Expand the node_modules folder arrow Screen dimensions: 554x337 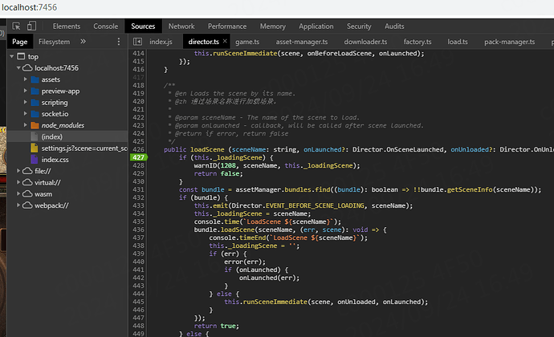(26, 125)
